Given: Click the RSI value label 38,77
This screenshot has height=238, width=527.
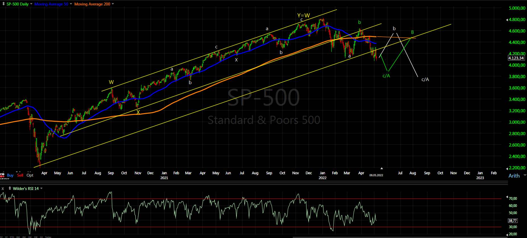Looking at the screenshot, I should click(x=513, y=221).
